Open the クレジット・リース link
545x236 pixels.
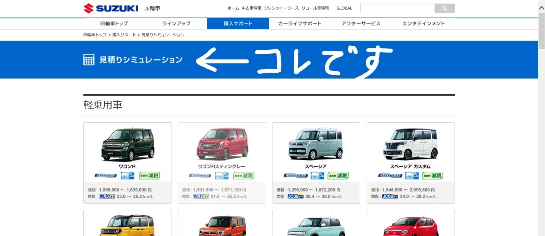pos(281,8)
